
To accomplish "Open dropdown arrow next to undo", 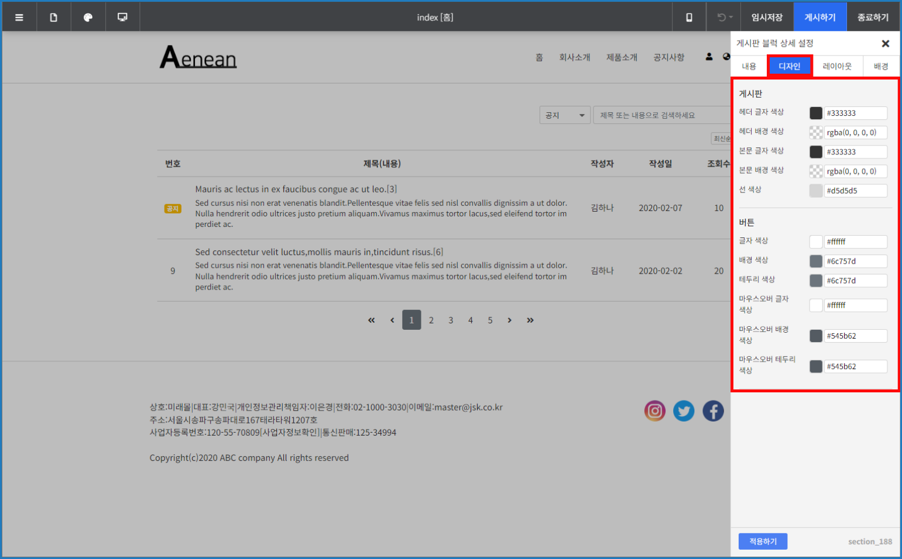I will (731, 18).
